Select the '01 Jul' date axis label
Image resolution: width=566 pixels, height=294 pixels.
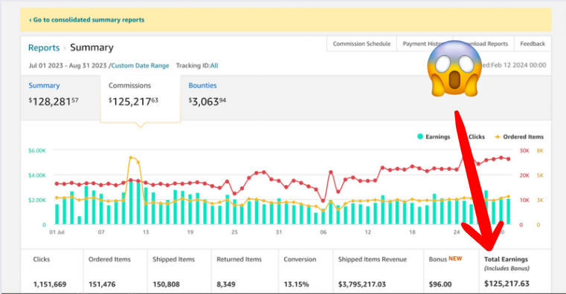point(57,232)
